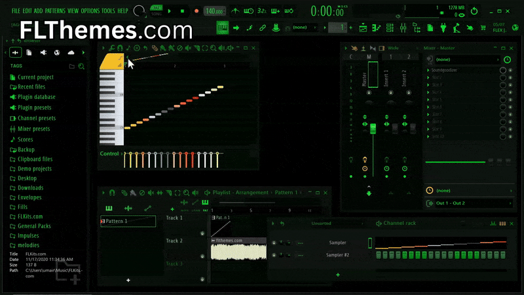Open the pattern selector (none) dropdown

click(x=305, y=28)
